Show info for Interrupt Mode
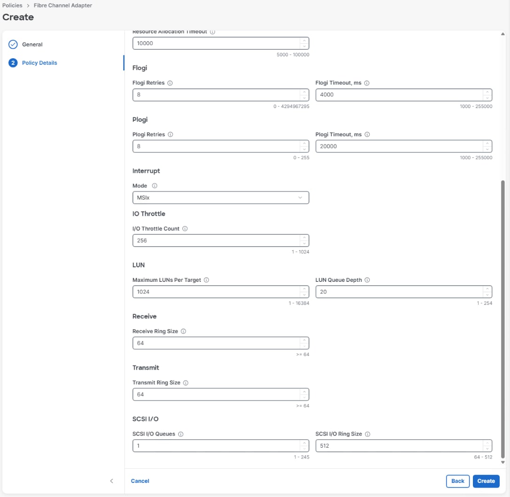 [155, 186]
